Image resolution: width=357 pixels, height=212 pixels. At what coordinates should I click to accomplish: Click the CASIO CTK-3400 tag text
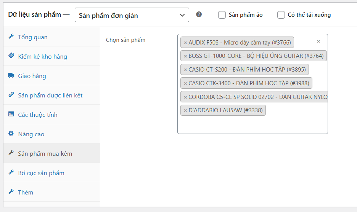[x=249, y=83]
